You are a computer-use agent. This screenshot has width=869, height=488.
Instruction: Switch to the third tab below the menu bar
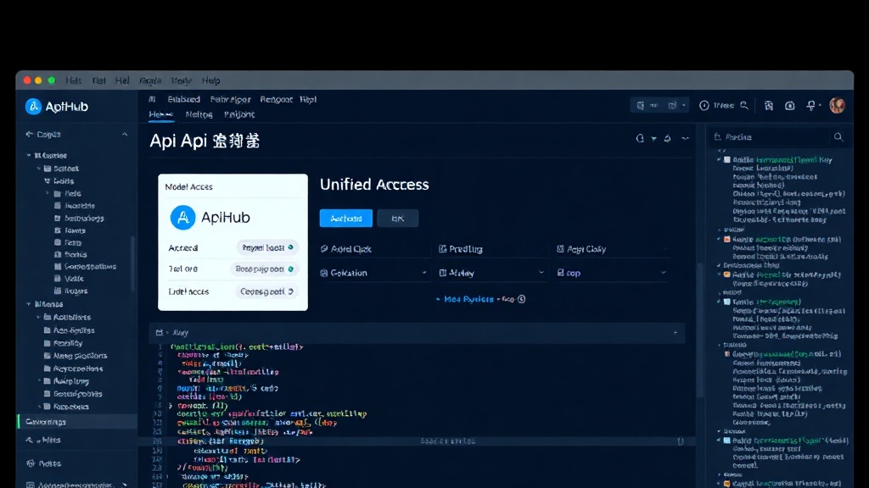pos(239,114)
